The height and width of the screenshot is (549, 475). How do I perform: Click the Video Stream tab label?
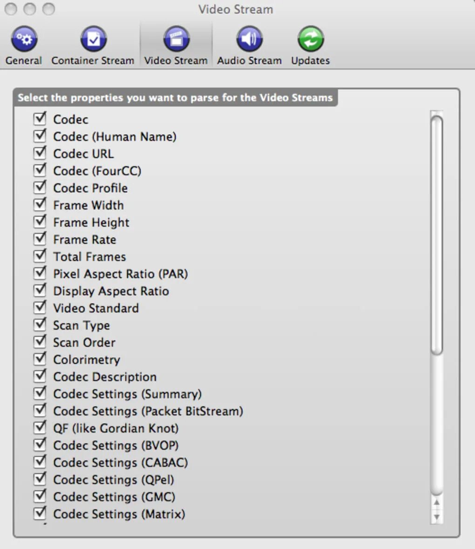coord(176,61)
